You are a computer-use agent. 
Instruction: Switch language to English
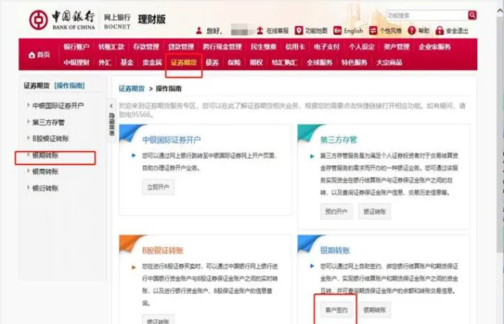point(349,31)
